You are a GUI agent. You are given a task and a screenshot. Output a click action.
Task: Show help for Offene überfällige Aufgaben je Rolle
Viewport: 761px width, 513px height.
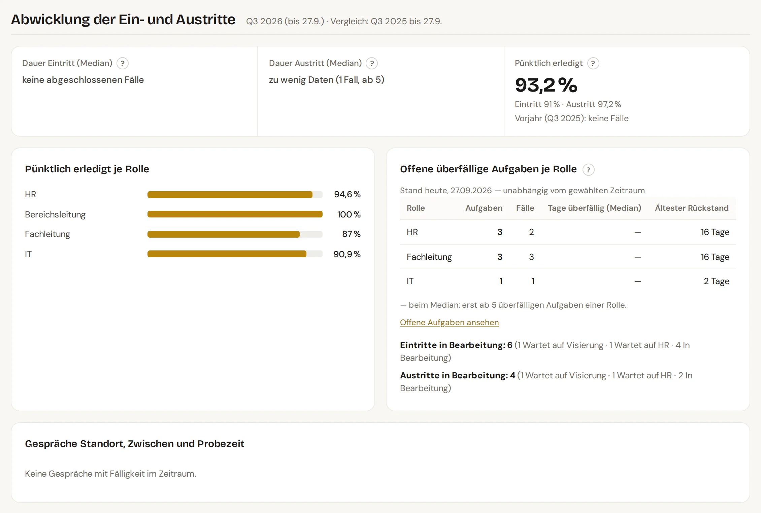click(588, 170)
